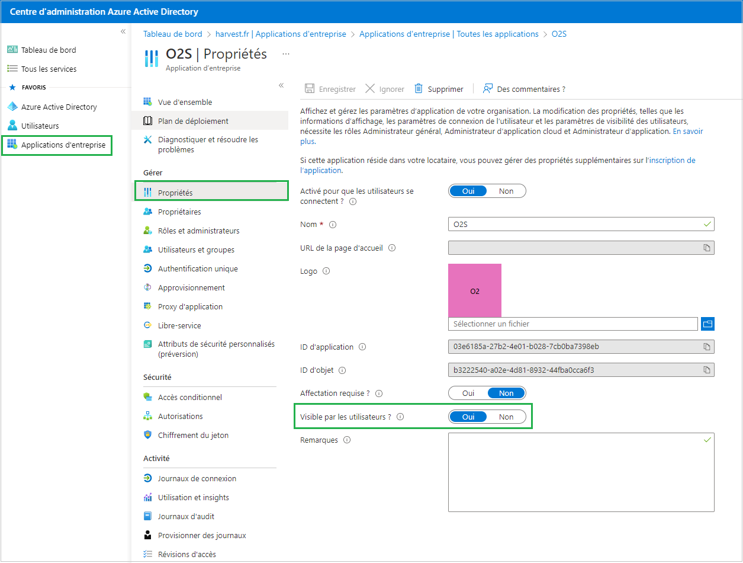Click the Supprimer trash icon

pos(419,89)
